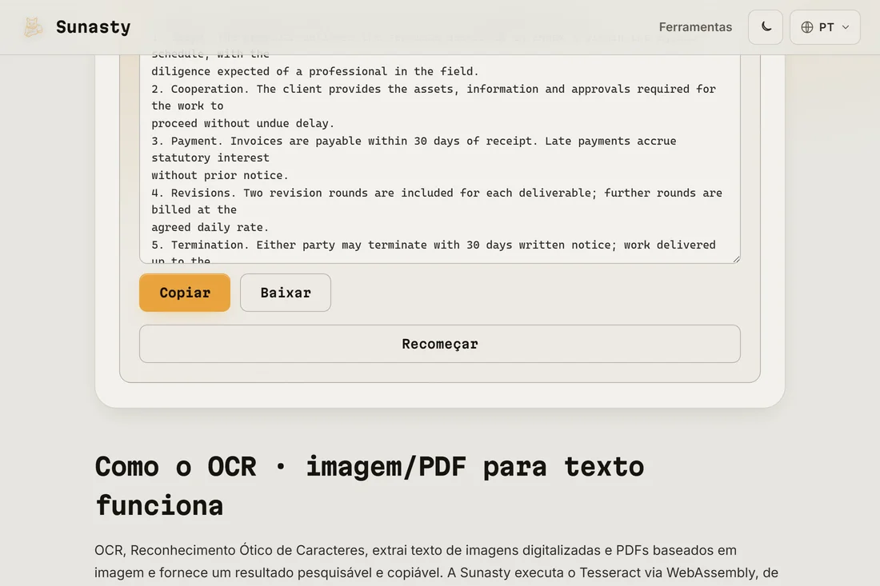The height and width of the screenshot is (586, 880).
Task: Click the line '2. Cooperation. The client provides'
Action: tap(434, 89)
